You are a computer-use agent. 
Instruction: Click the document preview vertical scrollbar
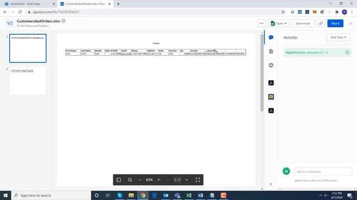(x=262, y=73)
